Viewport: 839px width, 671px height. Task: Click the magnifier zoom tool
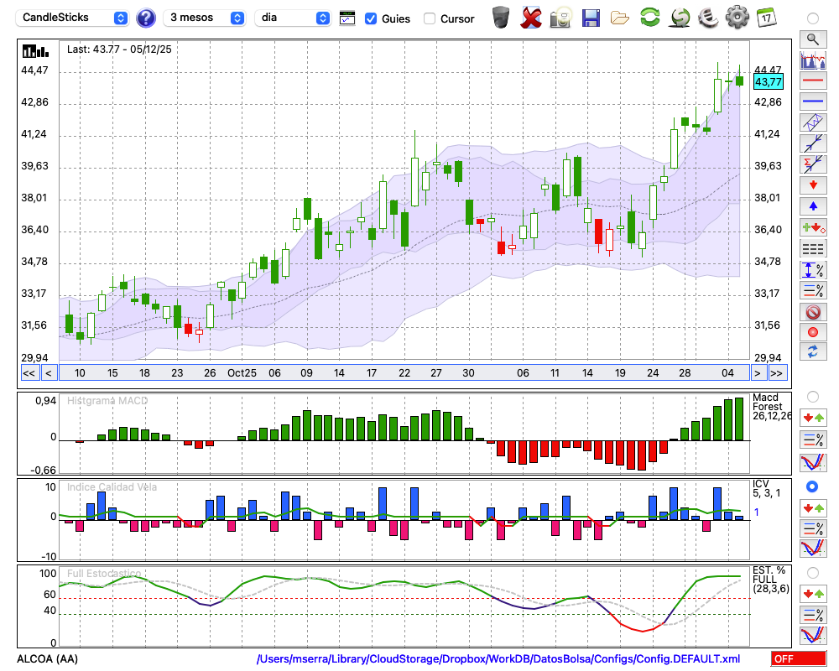[813, 39]
